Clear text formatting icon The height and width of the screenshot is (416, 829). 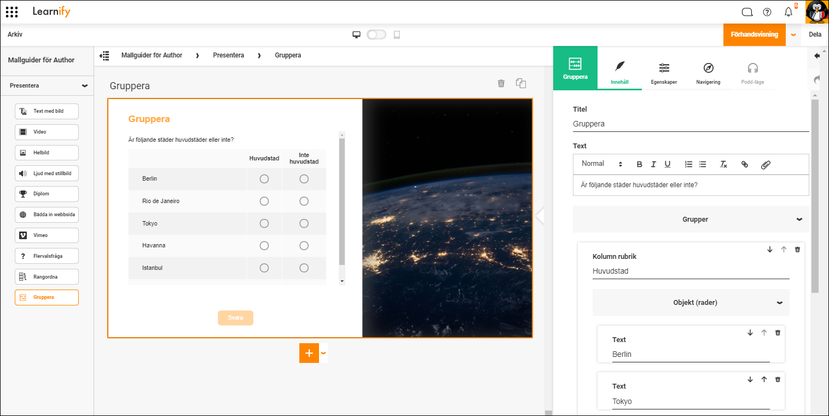[x=723, y=164]
